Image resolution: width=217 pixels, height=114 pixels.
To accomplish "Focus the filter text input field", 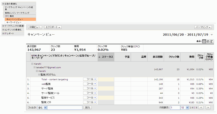I will [65, 108].
